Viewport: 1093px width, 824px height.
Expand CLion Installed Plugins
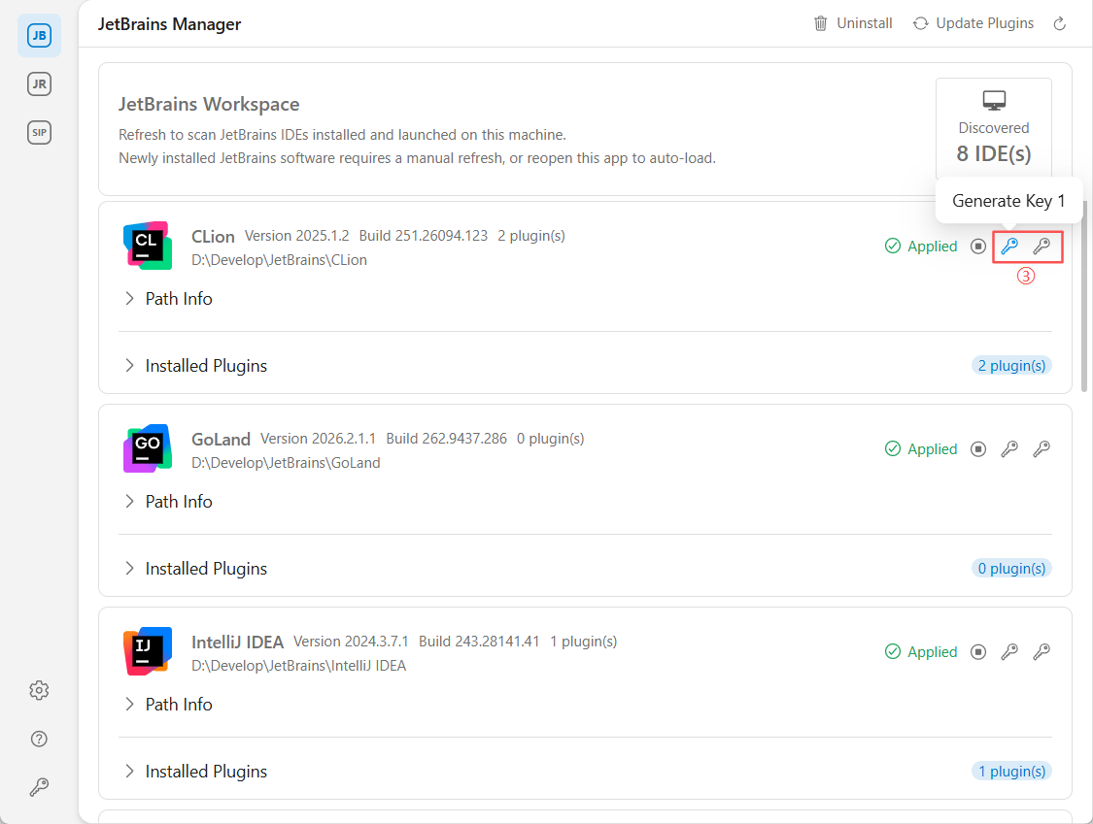coord(195,366)
